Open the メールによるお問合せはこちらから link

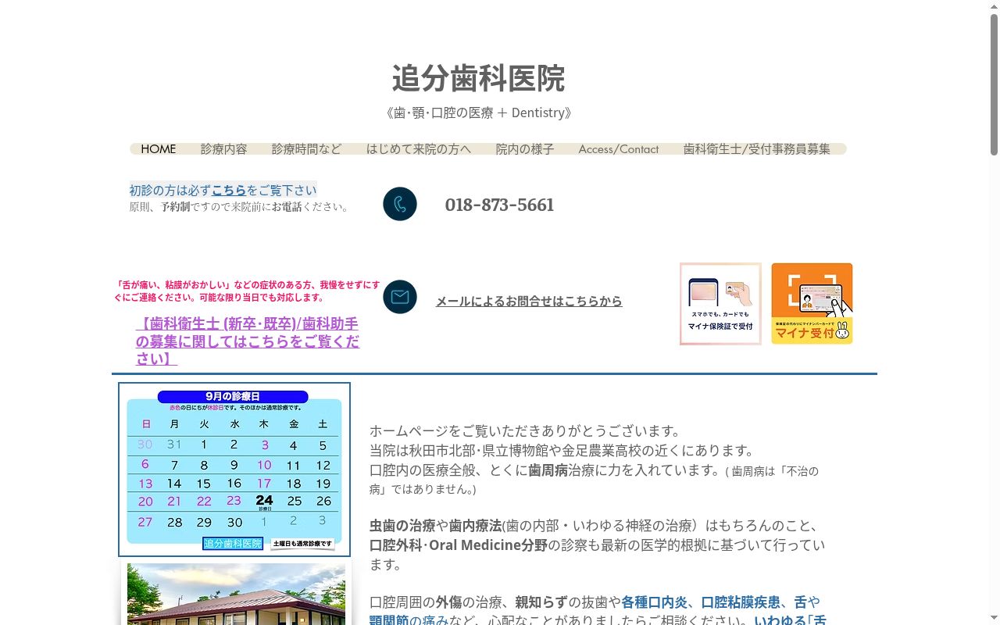pos(529,301)
